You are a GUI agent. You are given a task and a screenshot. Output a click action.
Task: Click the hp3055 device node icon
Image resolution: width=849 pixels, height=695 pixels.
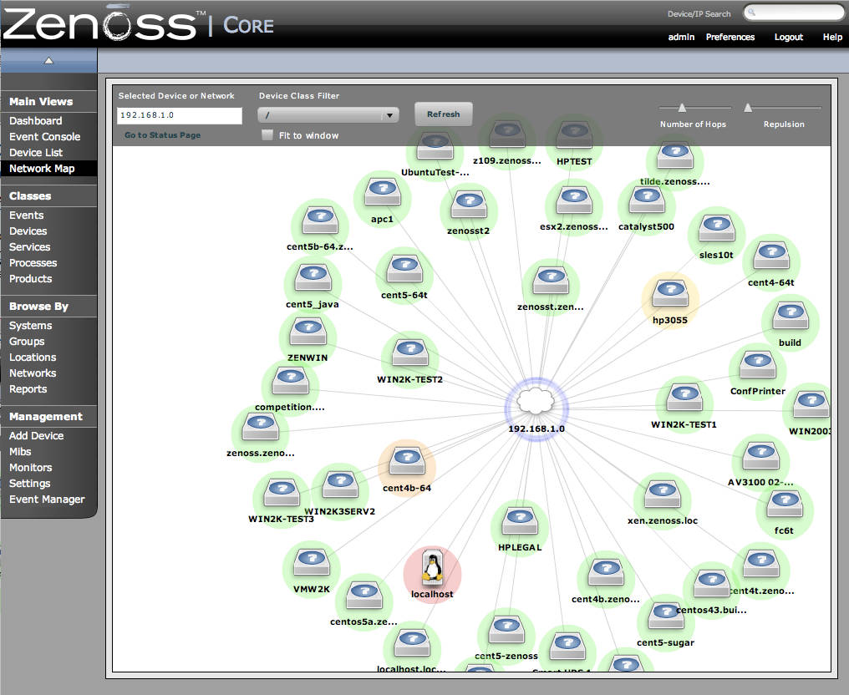tap(670, 294)
